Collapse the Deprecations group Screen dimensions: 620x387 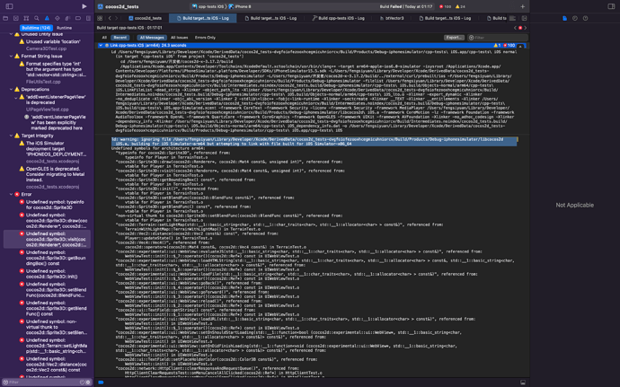11,89
